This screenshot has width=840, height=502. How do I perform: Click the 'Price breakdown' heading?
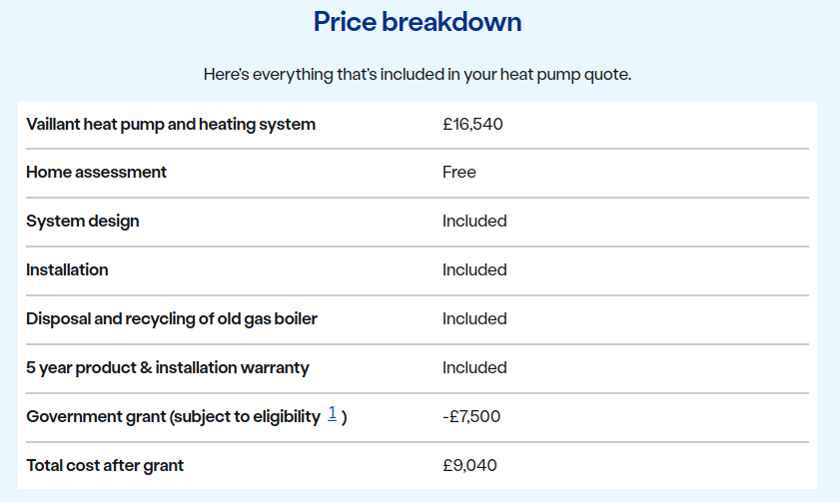[418, 22]
